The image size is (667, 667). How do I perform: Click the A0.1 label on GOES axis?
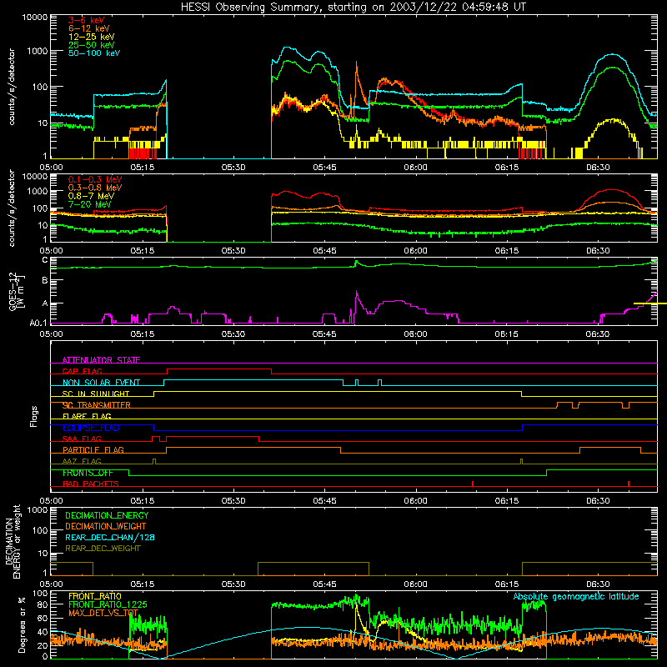click(x=38, y=323)
